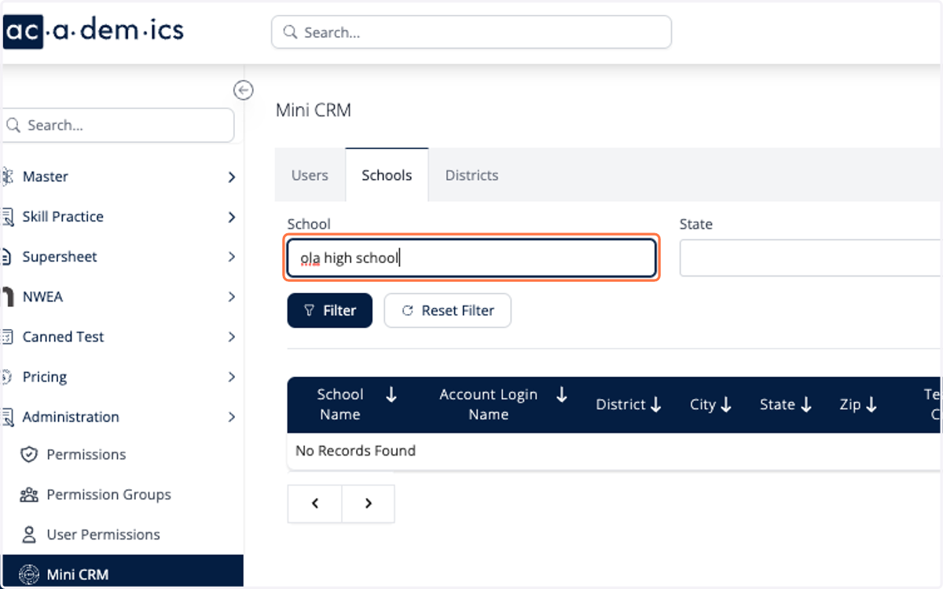
Task: Collapse the sidebar with the arrow icon
Action: [244, 90]
